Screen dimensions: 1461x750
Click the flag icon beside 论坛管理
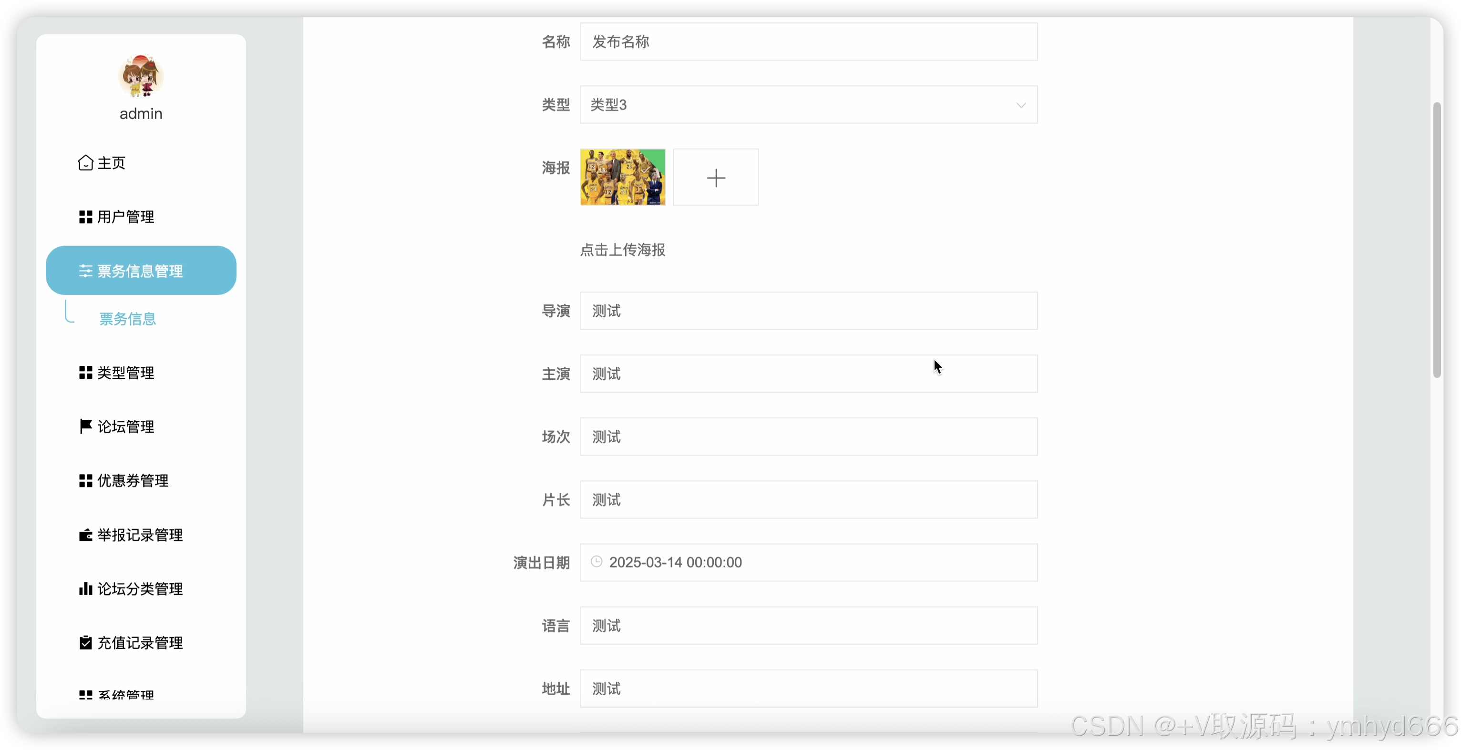(86, 426)
